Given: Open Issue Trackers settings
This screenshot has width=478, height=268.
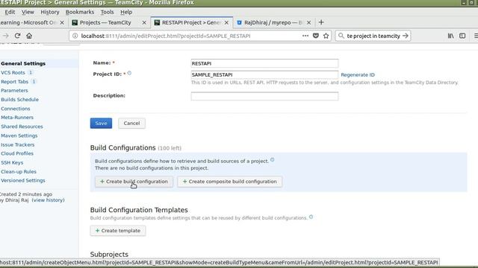Looking at the screenshot, I should coord(17,144).
